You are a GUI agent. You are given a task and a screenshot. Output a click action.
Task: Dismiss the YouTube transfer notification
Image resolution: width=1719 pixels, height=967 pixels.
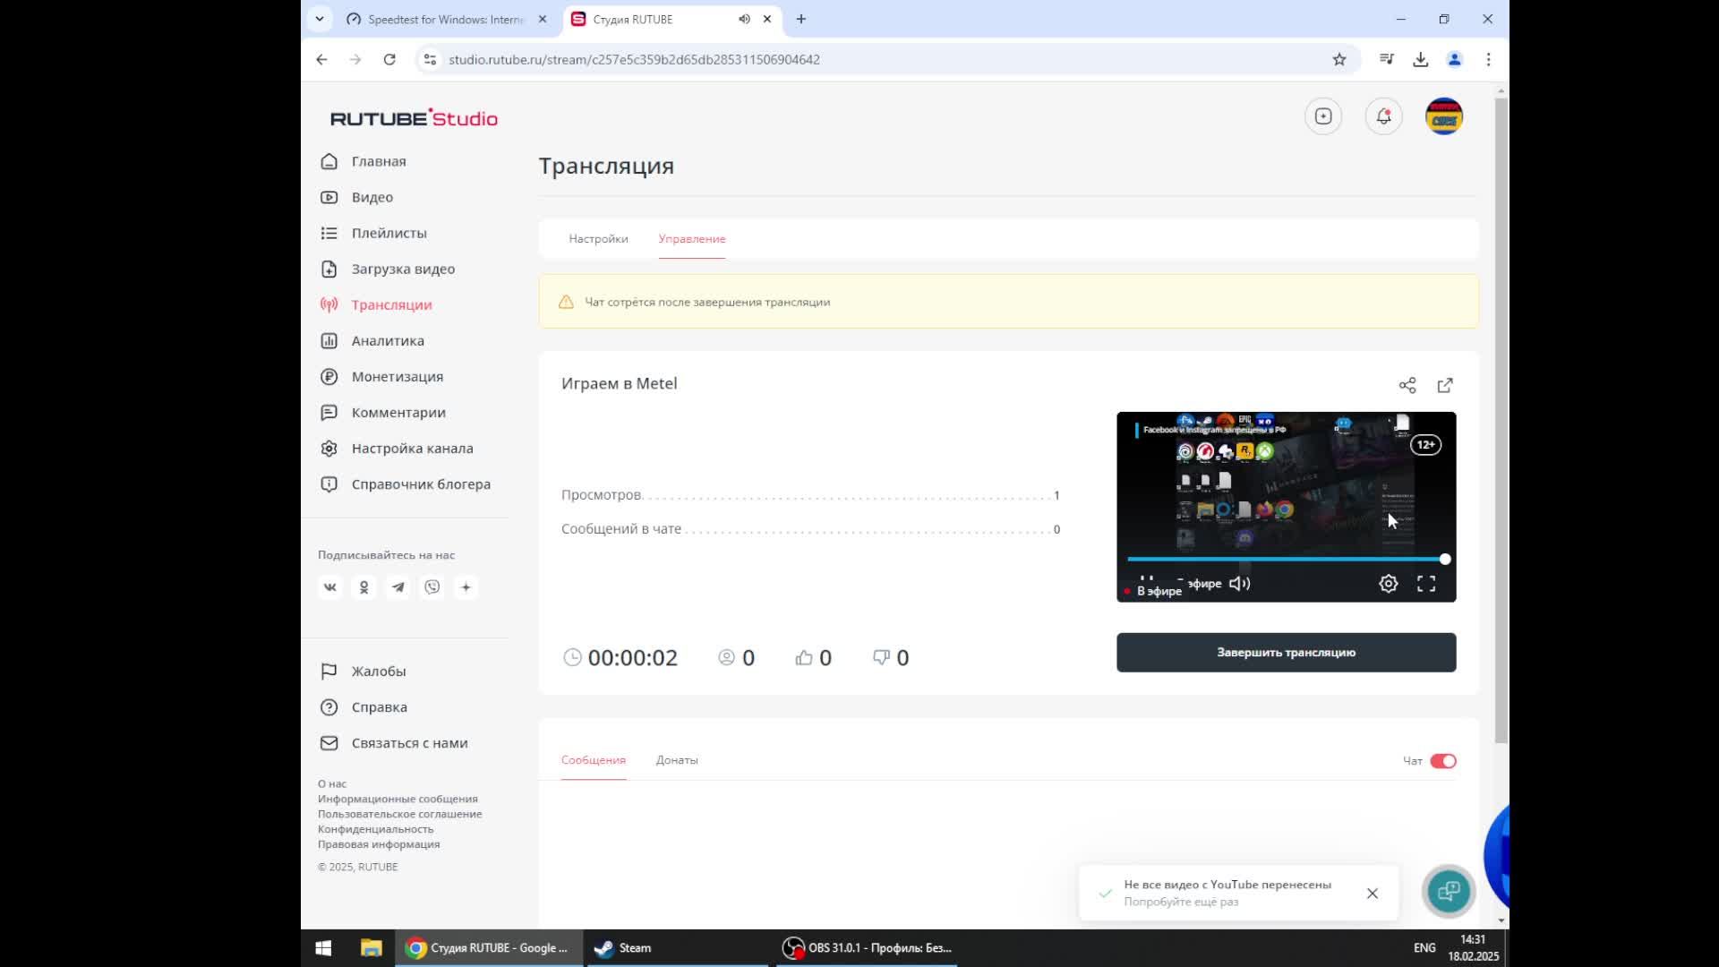[x=1372, y=894]
